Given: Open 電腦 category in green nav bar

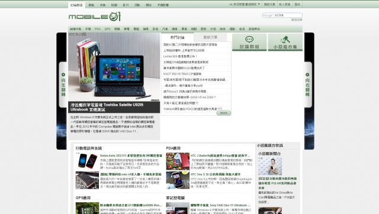Looking at the screenshot, I should click(136, 29).
